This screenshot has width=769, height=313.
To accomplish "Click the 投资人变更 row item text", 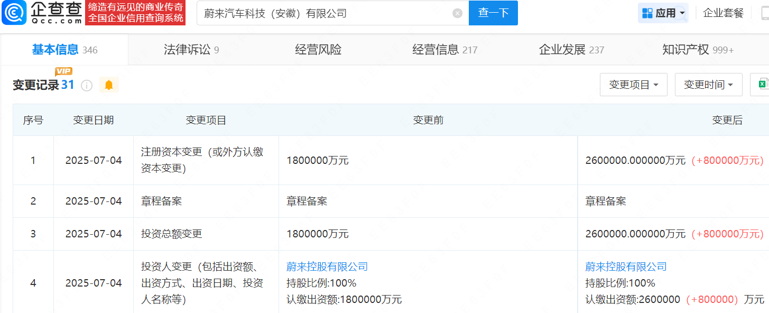I will pyautogui.click(x=202, y=283).
